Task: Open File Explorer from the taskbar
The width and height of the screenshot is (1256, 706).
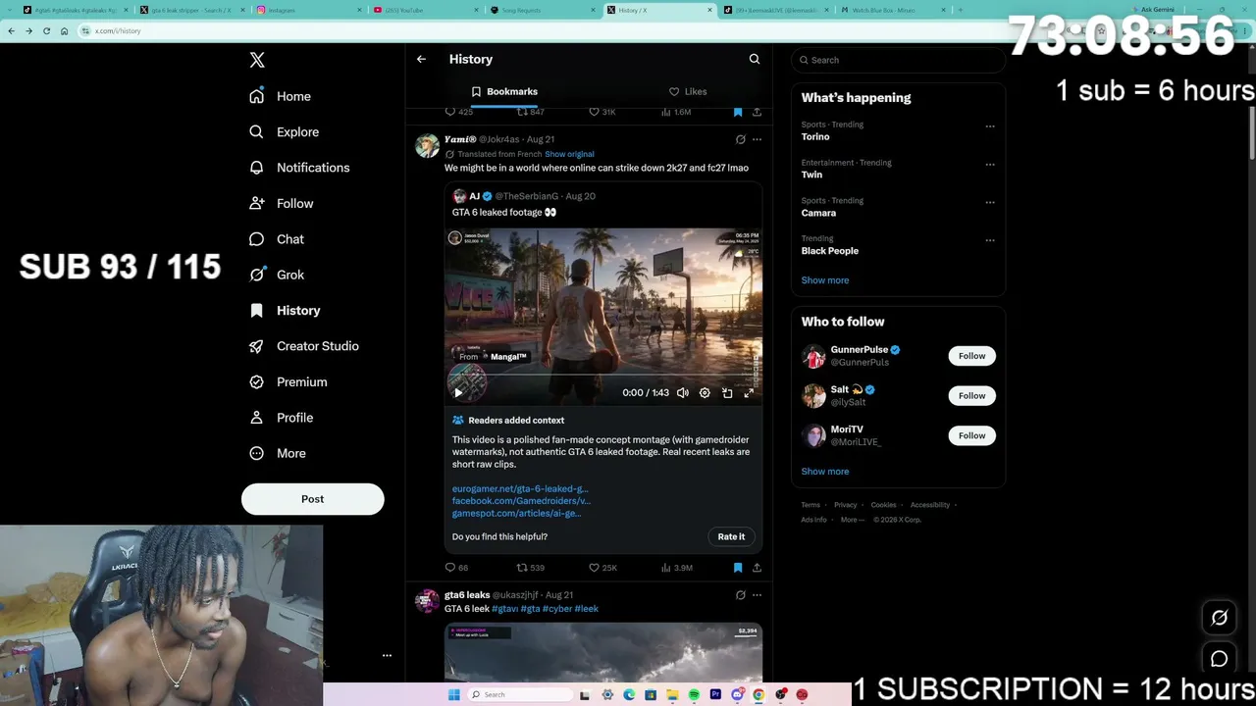Action: tap(672, 695)
